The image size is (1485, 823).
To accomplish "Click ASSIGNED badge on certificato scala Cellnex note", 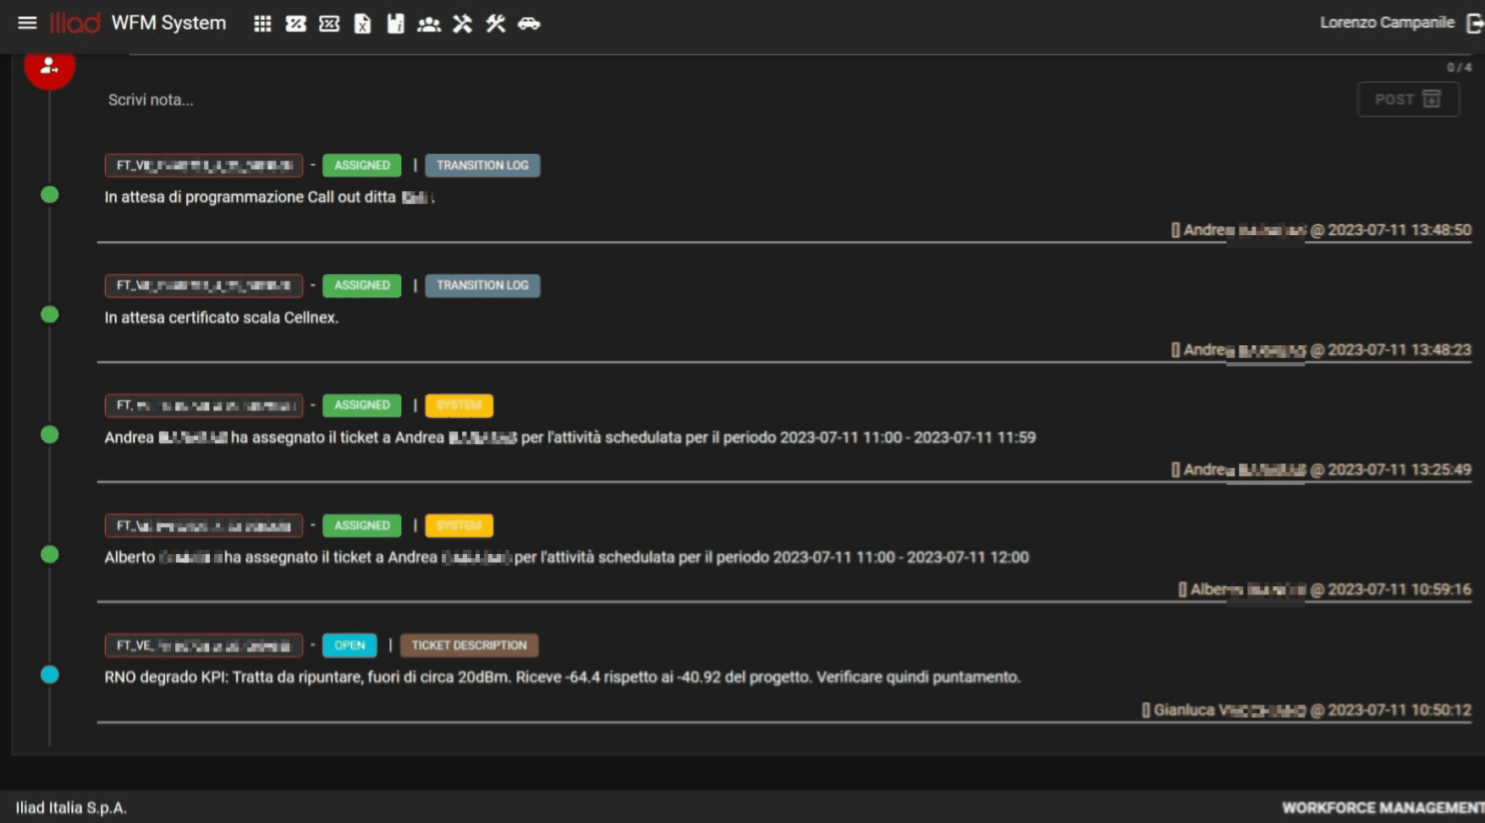I will click(x=361, y=285).
